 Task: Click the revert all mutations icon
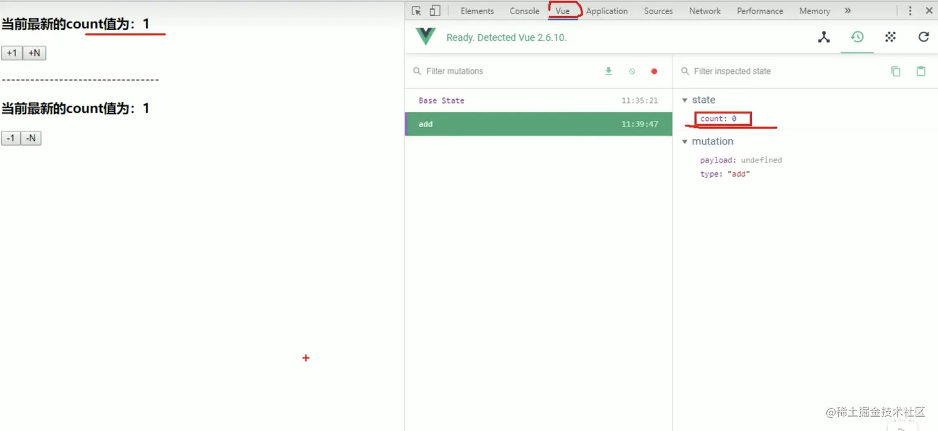click(632, 71)
